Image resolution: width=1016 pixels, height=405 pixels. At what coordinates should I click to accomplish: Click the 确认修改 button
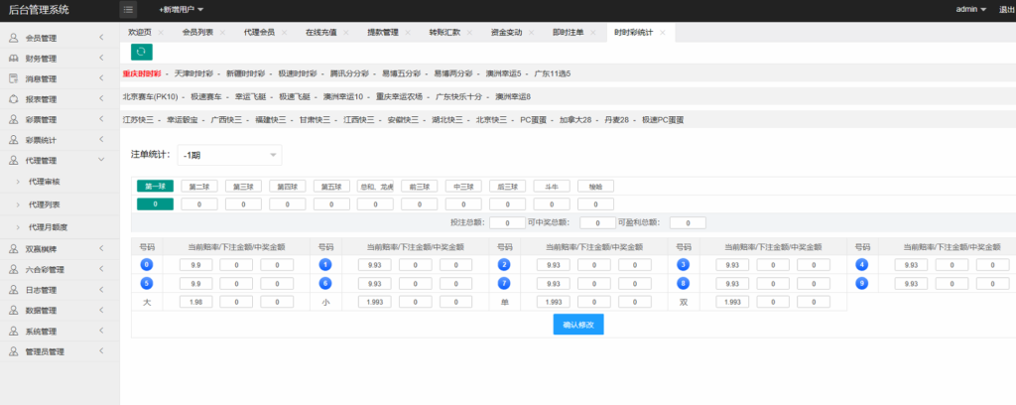pos(577,324)
